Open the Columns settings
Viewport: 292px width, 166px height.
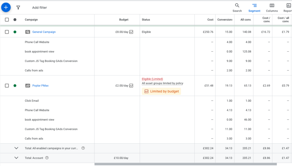(x=272, y=8)
